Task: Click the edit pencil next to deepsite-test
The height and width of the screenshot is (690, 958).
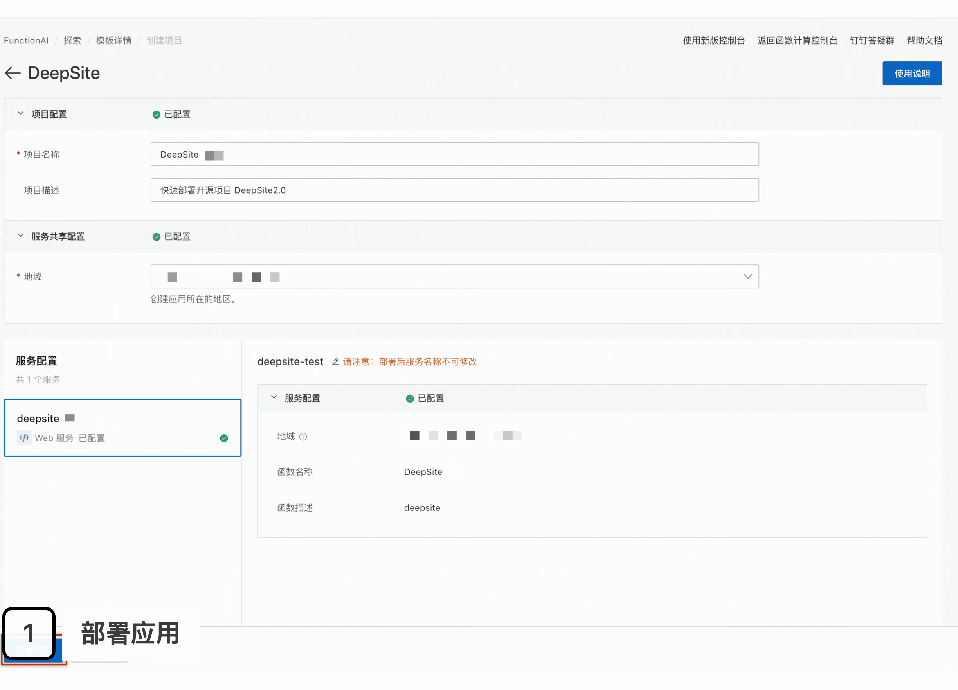Action: pyautogui.click(x=335, y=361)
